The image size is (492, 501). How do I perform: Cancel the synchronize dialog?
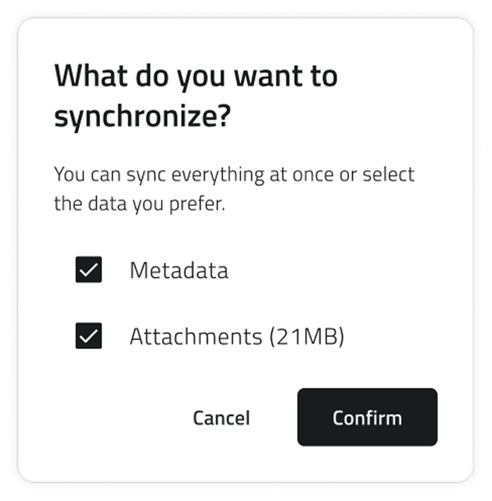[221, 417]
